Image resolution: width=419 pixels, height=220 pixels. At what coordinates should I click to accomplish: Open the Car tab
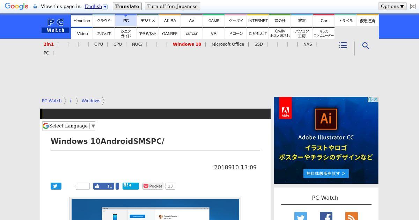324,21
